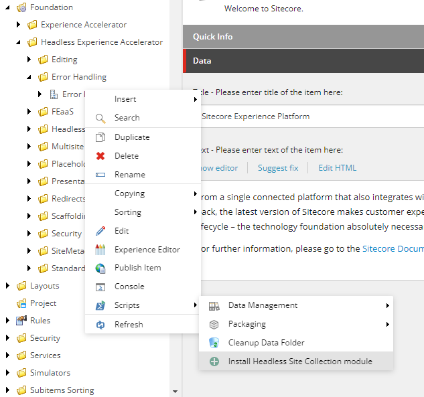Viewport: 424px width, 397px height.
Task: Click the partly hidden Show editor link
Action: pyautogui.click(x=219, y=168)
